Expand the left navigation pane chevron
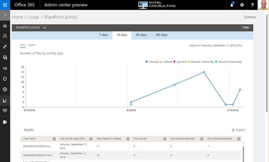The width and height of the screenshot is (269, 162). pyautogui.click(x=5, y=15)
